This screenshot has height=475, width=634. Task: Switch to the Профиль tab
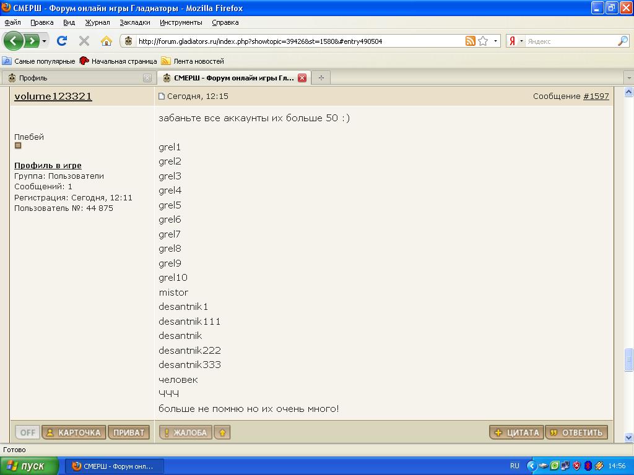pos(74,78)
